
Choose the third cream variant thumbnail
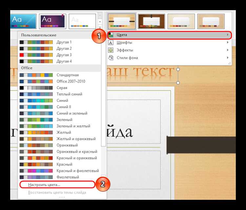click(181, 21)
